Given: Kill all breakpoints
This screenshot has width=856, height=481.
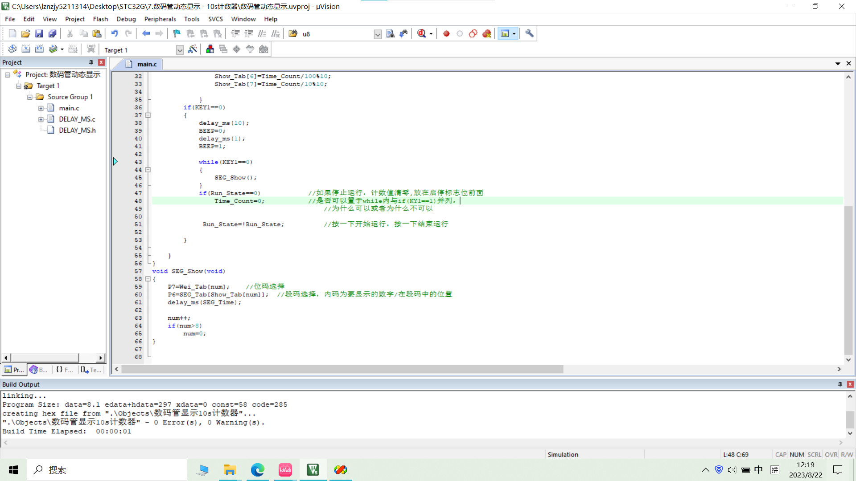Looking at the screenshot, I should coord(486,33).
